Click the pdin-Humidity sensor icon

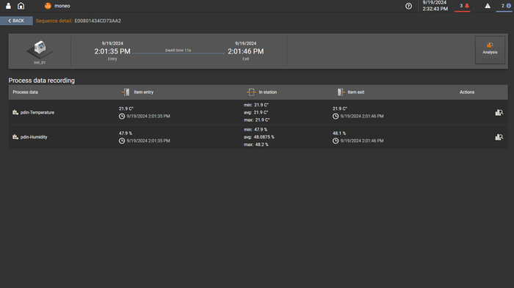point(15,137)
